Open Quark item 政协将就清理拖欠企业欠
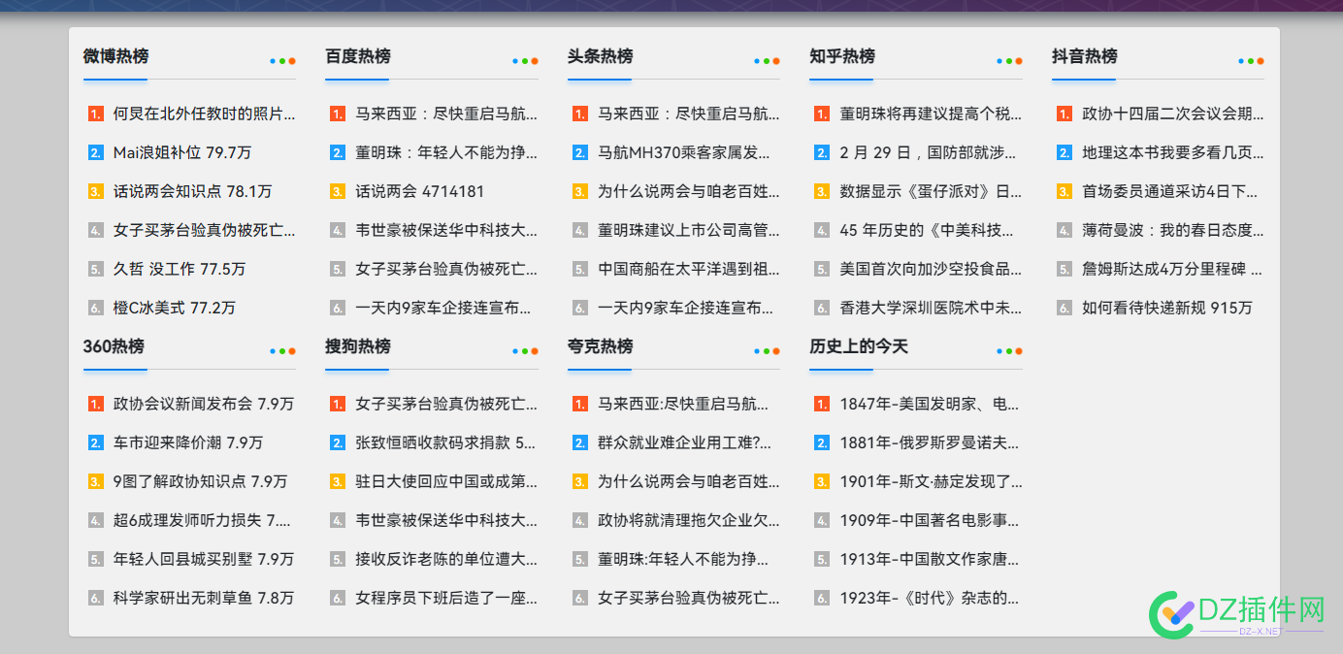 pos(689,520)
